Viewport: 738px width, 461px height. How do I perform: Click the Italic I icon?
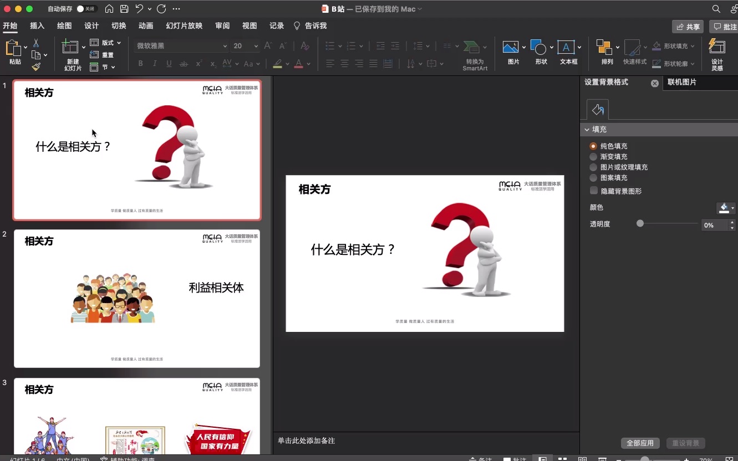[155, 64]
